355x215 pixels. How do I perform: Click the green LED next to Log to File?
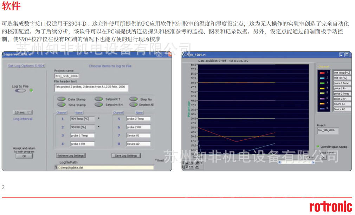31,90
